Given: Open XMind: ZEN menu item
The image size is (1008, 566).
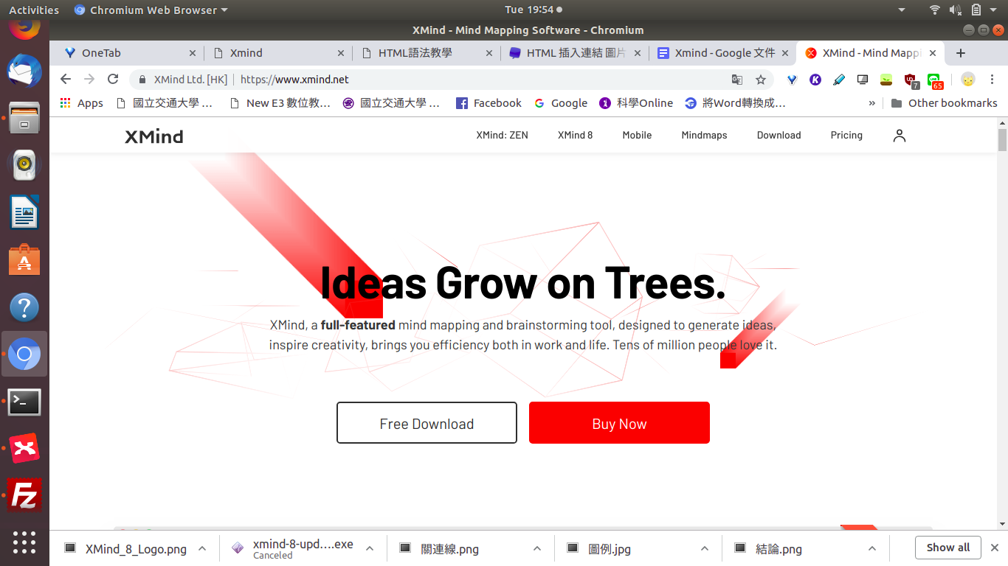Looking at the screenshot, I should point(502,136).
